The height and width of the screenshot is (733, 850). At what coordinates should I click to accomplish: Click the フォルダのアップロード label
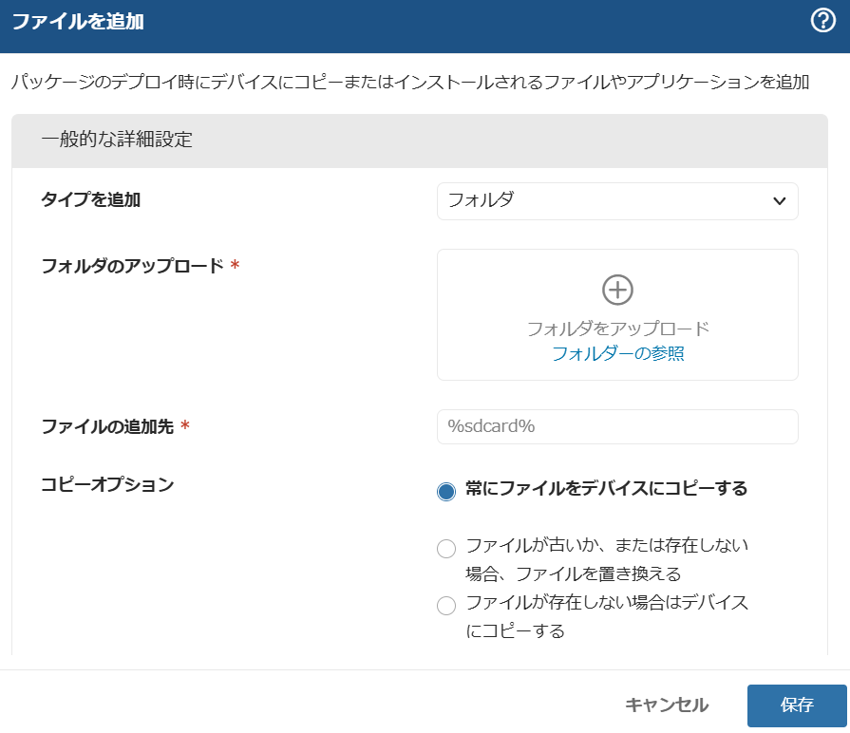(x=132, y=266)
